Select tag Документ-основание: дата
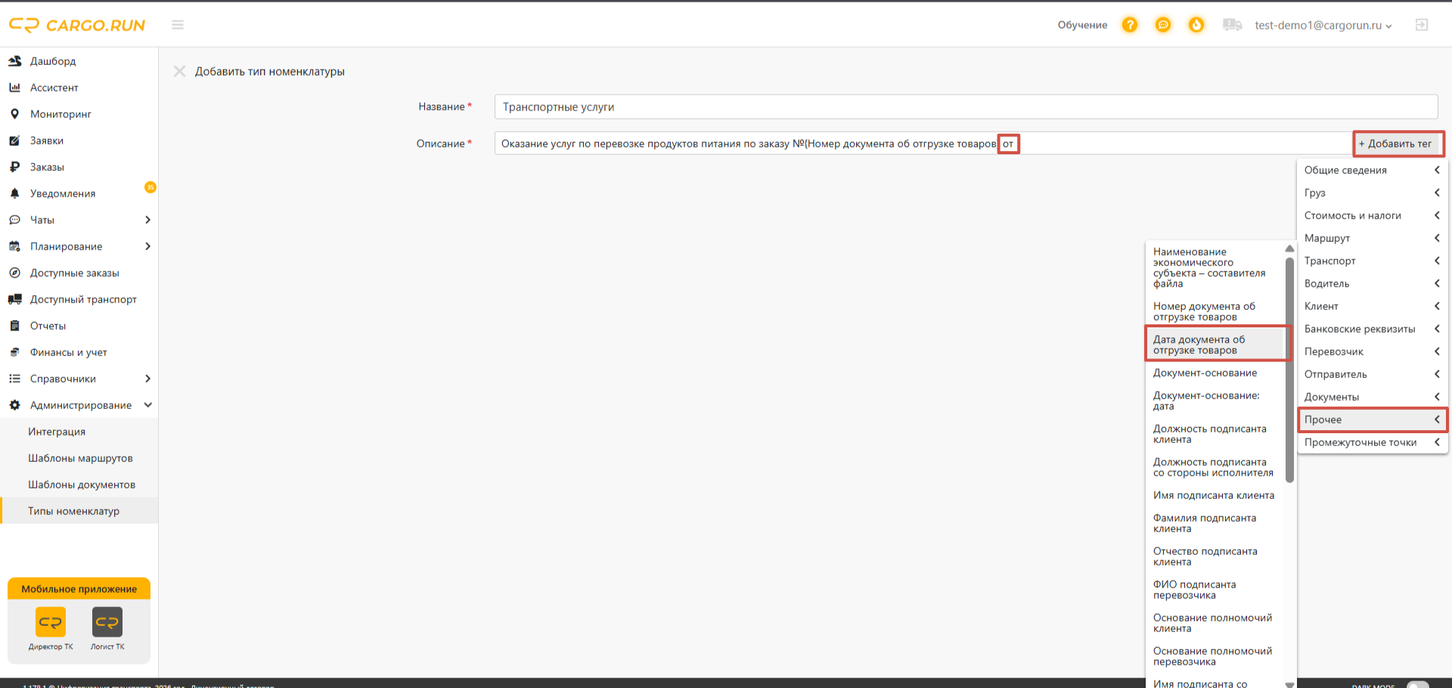Screen dimensions: 1452x688 pyautogui.click(x=1215, y=401)
